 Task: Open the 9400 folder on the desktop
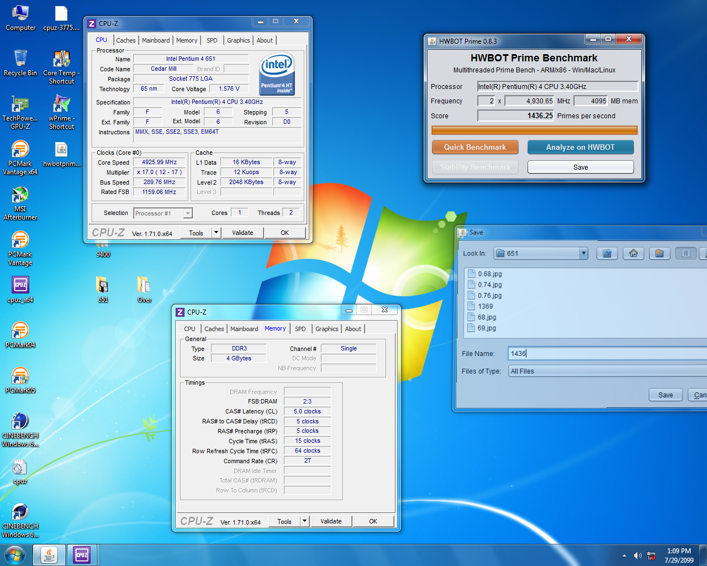click(x=103, y=249)
